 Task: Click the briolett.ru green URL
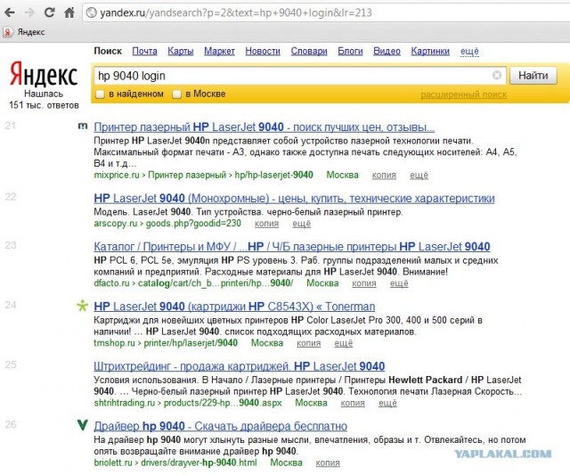[x=175, y=463]
